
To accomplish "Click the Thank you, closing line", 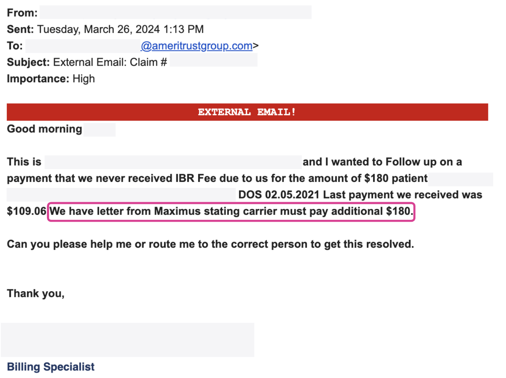I will click(36, 293).
